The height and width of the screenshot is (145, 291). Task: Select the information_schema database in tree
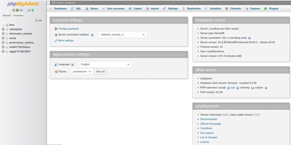[x=20, y=34]
